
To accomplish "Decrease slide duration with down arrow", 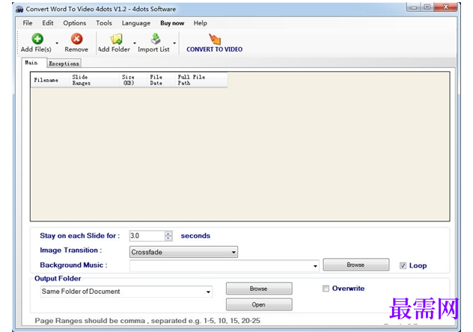I will (168, 239).
